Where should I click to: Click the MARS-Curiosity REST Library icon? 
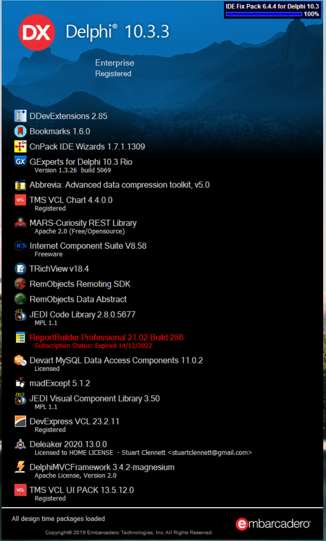[20, 223]
